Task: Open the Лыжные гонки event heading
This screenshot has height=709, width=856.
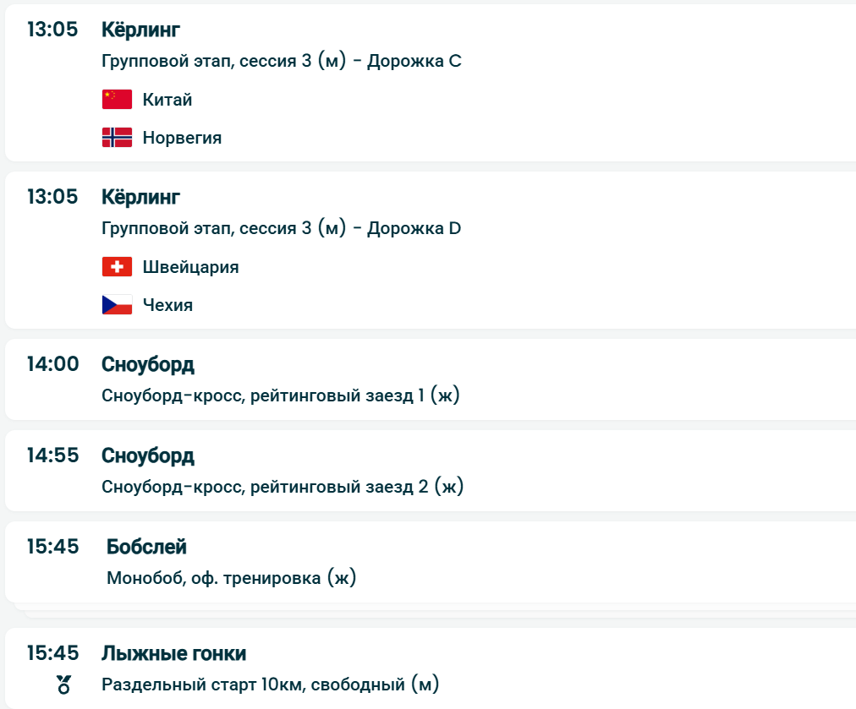Action: 173,653
